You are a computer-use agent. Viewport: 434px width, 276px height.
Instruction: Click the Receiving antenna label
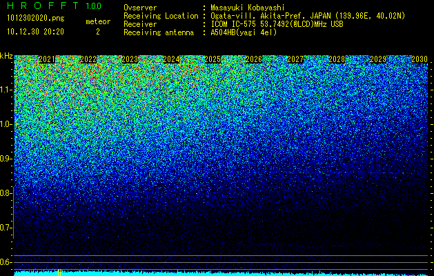(x=159, y=32)
